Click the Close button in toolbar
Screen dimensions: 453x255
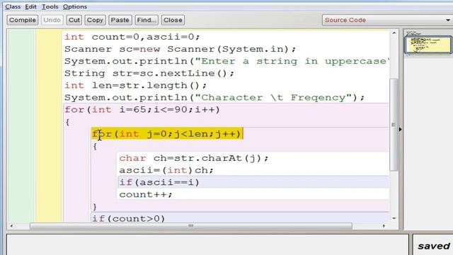(x=173, y=20)
